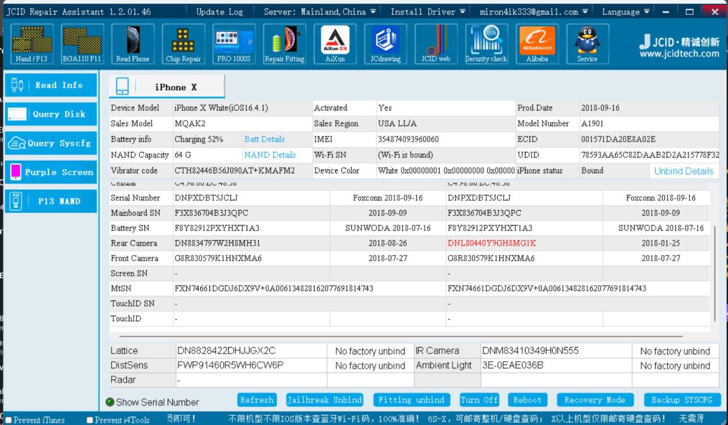This screenshot has width=728, height=425.
Task: Select Read Info in the sidebar
Action: coord(51,85)
